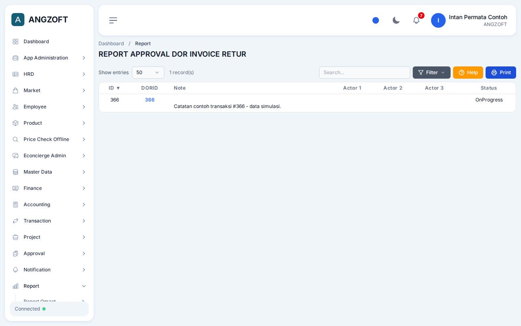Click the blue theme color dot
The image size is (521, 326).
coord(376,20)
